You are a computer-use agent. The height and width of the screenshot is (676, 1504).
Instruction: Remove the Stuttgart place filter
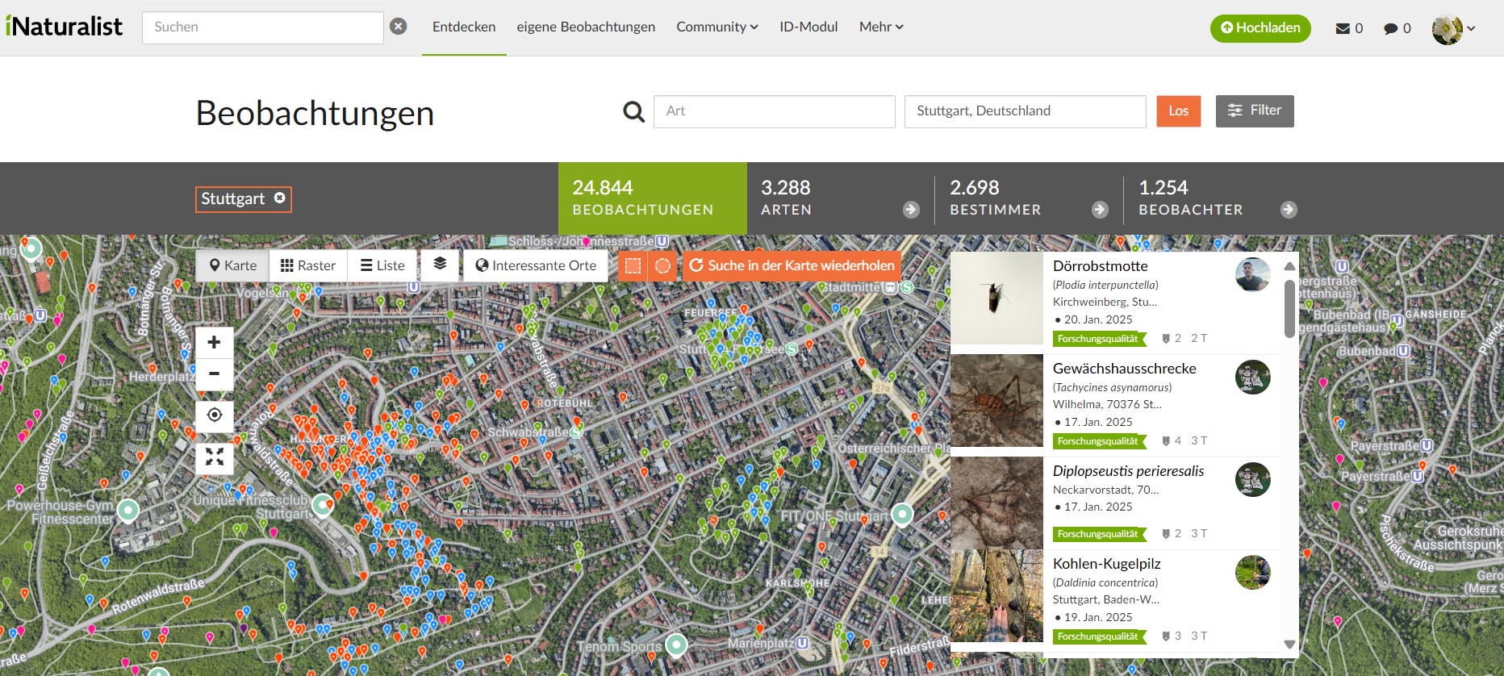pos(280,198)
